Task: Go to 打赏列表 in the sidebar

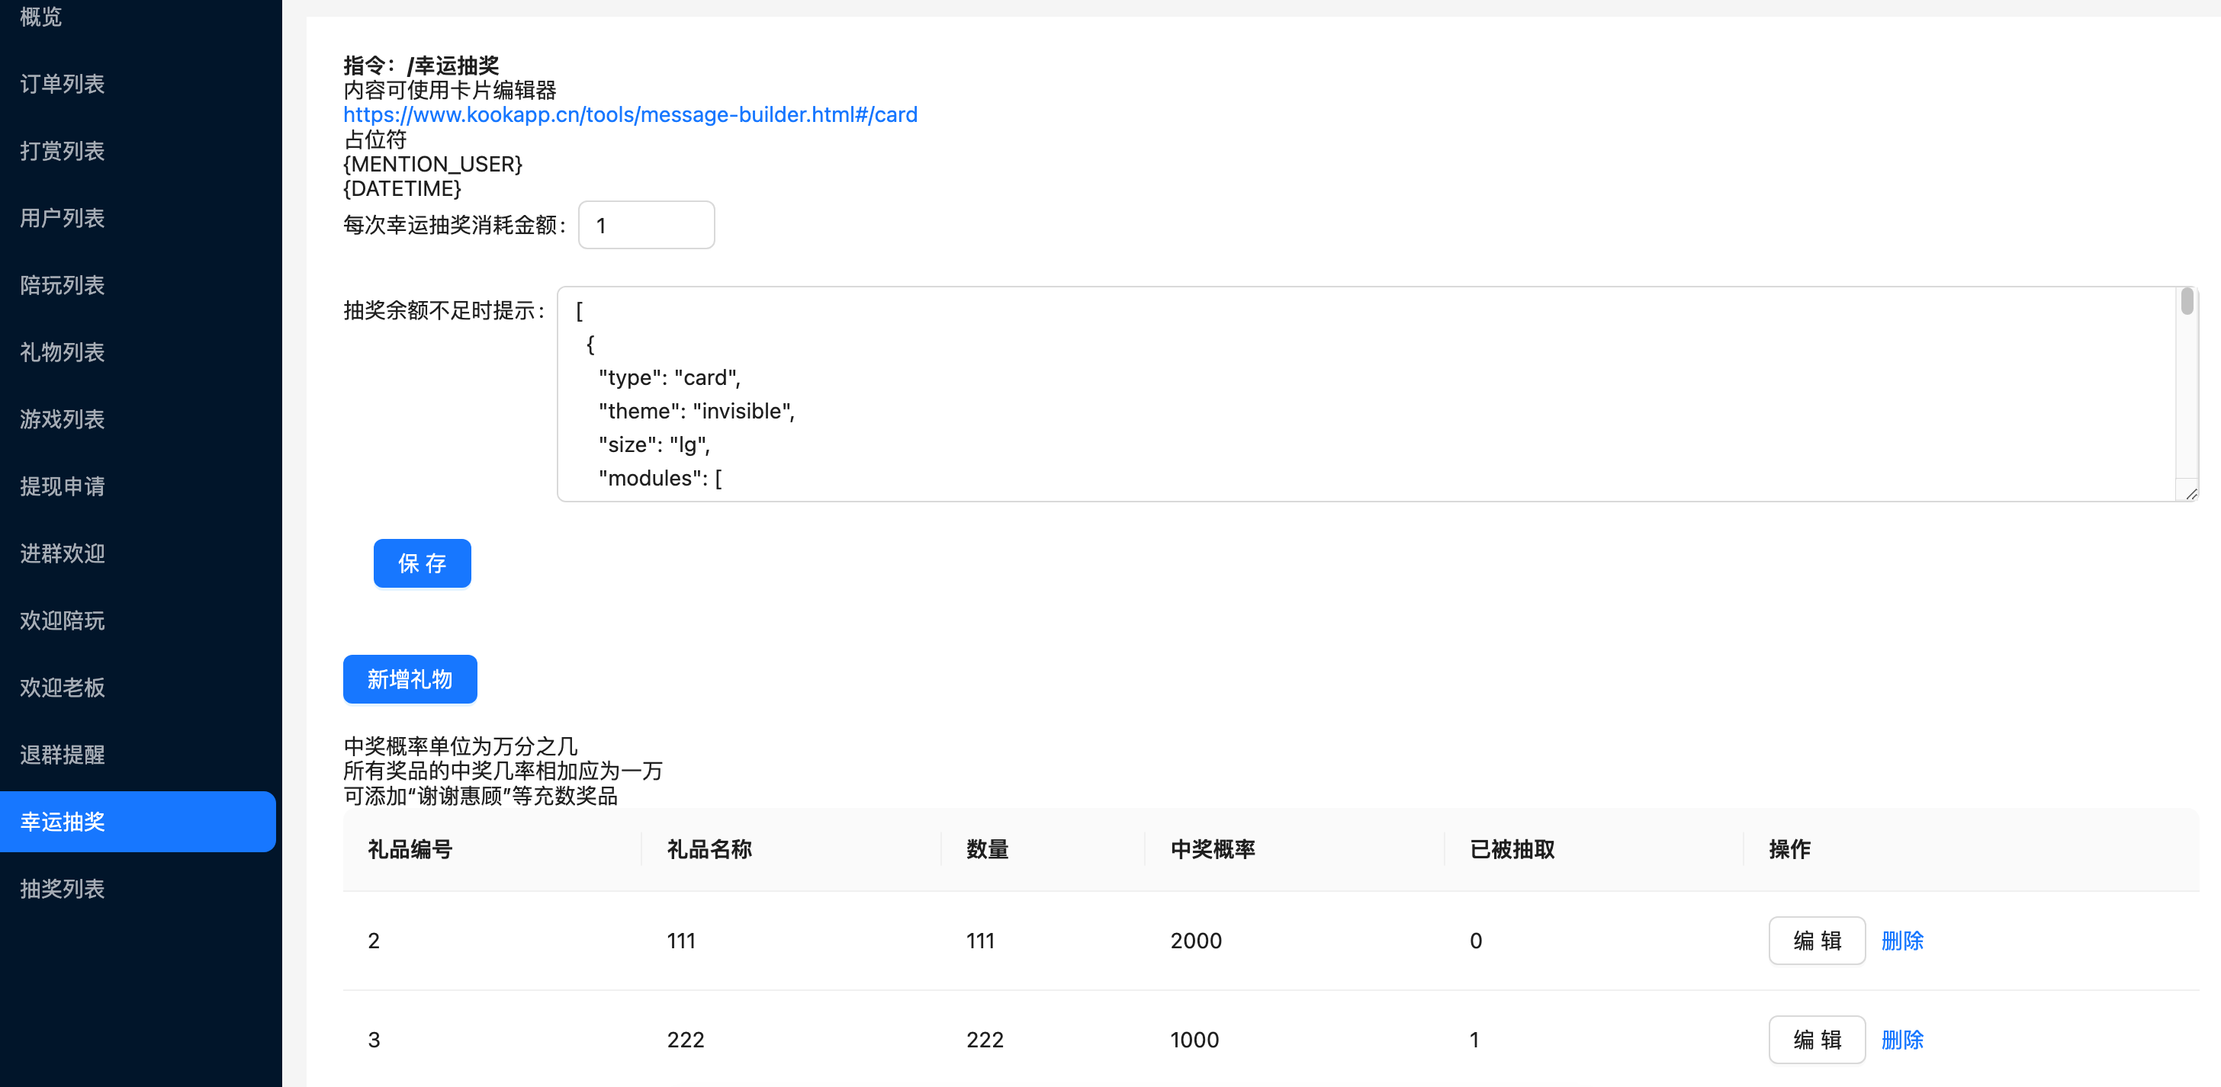Action: [x=62, y=151]
